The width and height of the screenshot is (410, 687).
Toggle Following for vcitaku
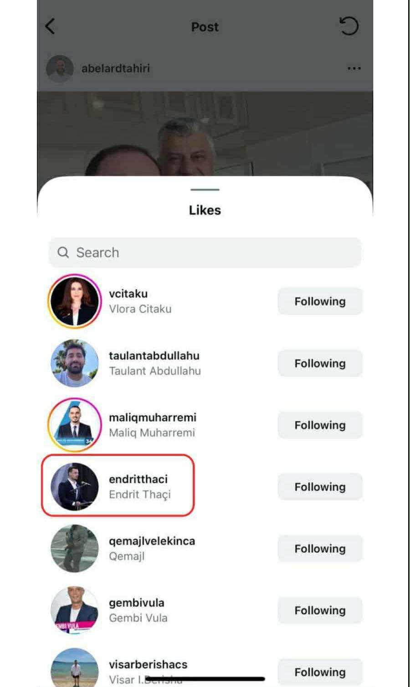tap(320, 301)
